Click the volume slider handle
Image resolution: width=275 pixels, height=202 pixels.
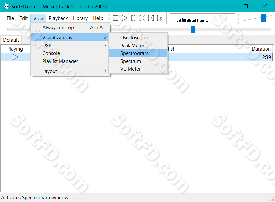tap(263, 18)
